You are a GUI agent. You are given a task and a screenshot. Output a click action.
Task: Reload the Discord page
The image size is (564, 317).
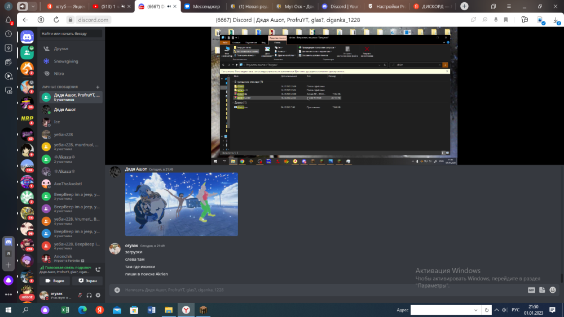tap(56, 20)
